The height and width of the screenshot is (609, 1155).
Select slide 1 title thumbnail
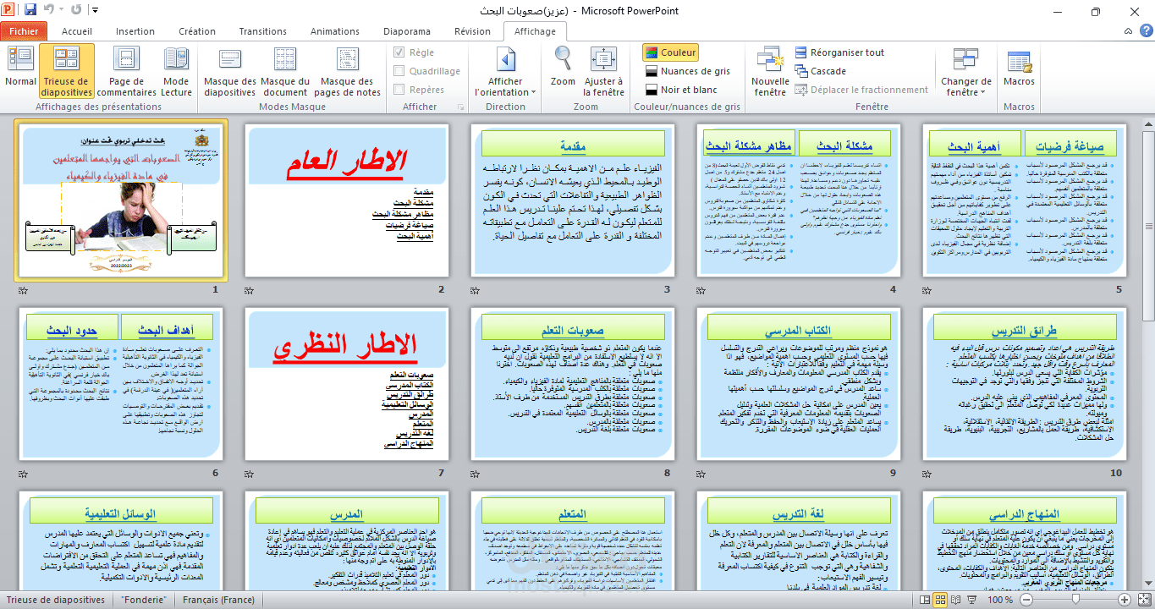(x=120, y=200)
